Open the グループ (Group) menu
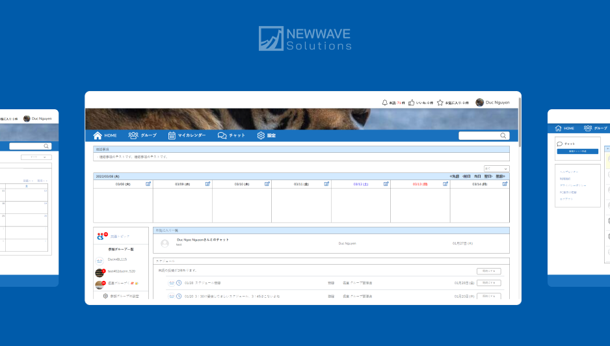Viewport: 610px width, 346px height. coord(142,136)
